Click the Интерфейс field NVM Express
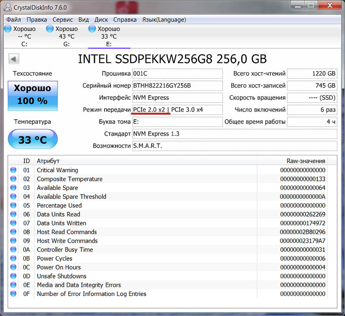Screen dimensions: 345x316 (x=177, y=98)
